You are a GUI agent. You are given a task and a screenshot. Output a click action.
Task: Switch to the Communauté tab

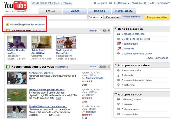[124, 11]
